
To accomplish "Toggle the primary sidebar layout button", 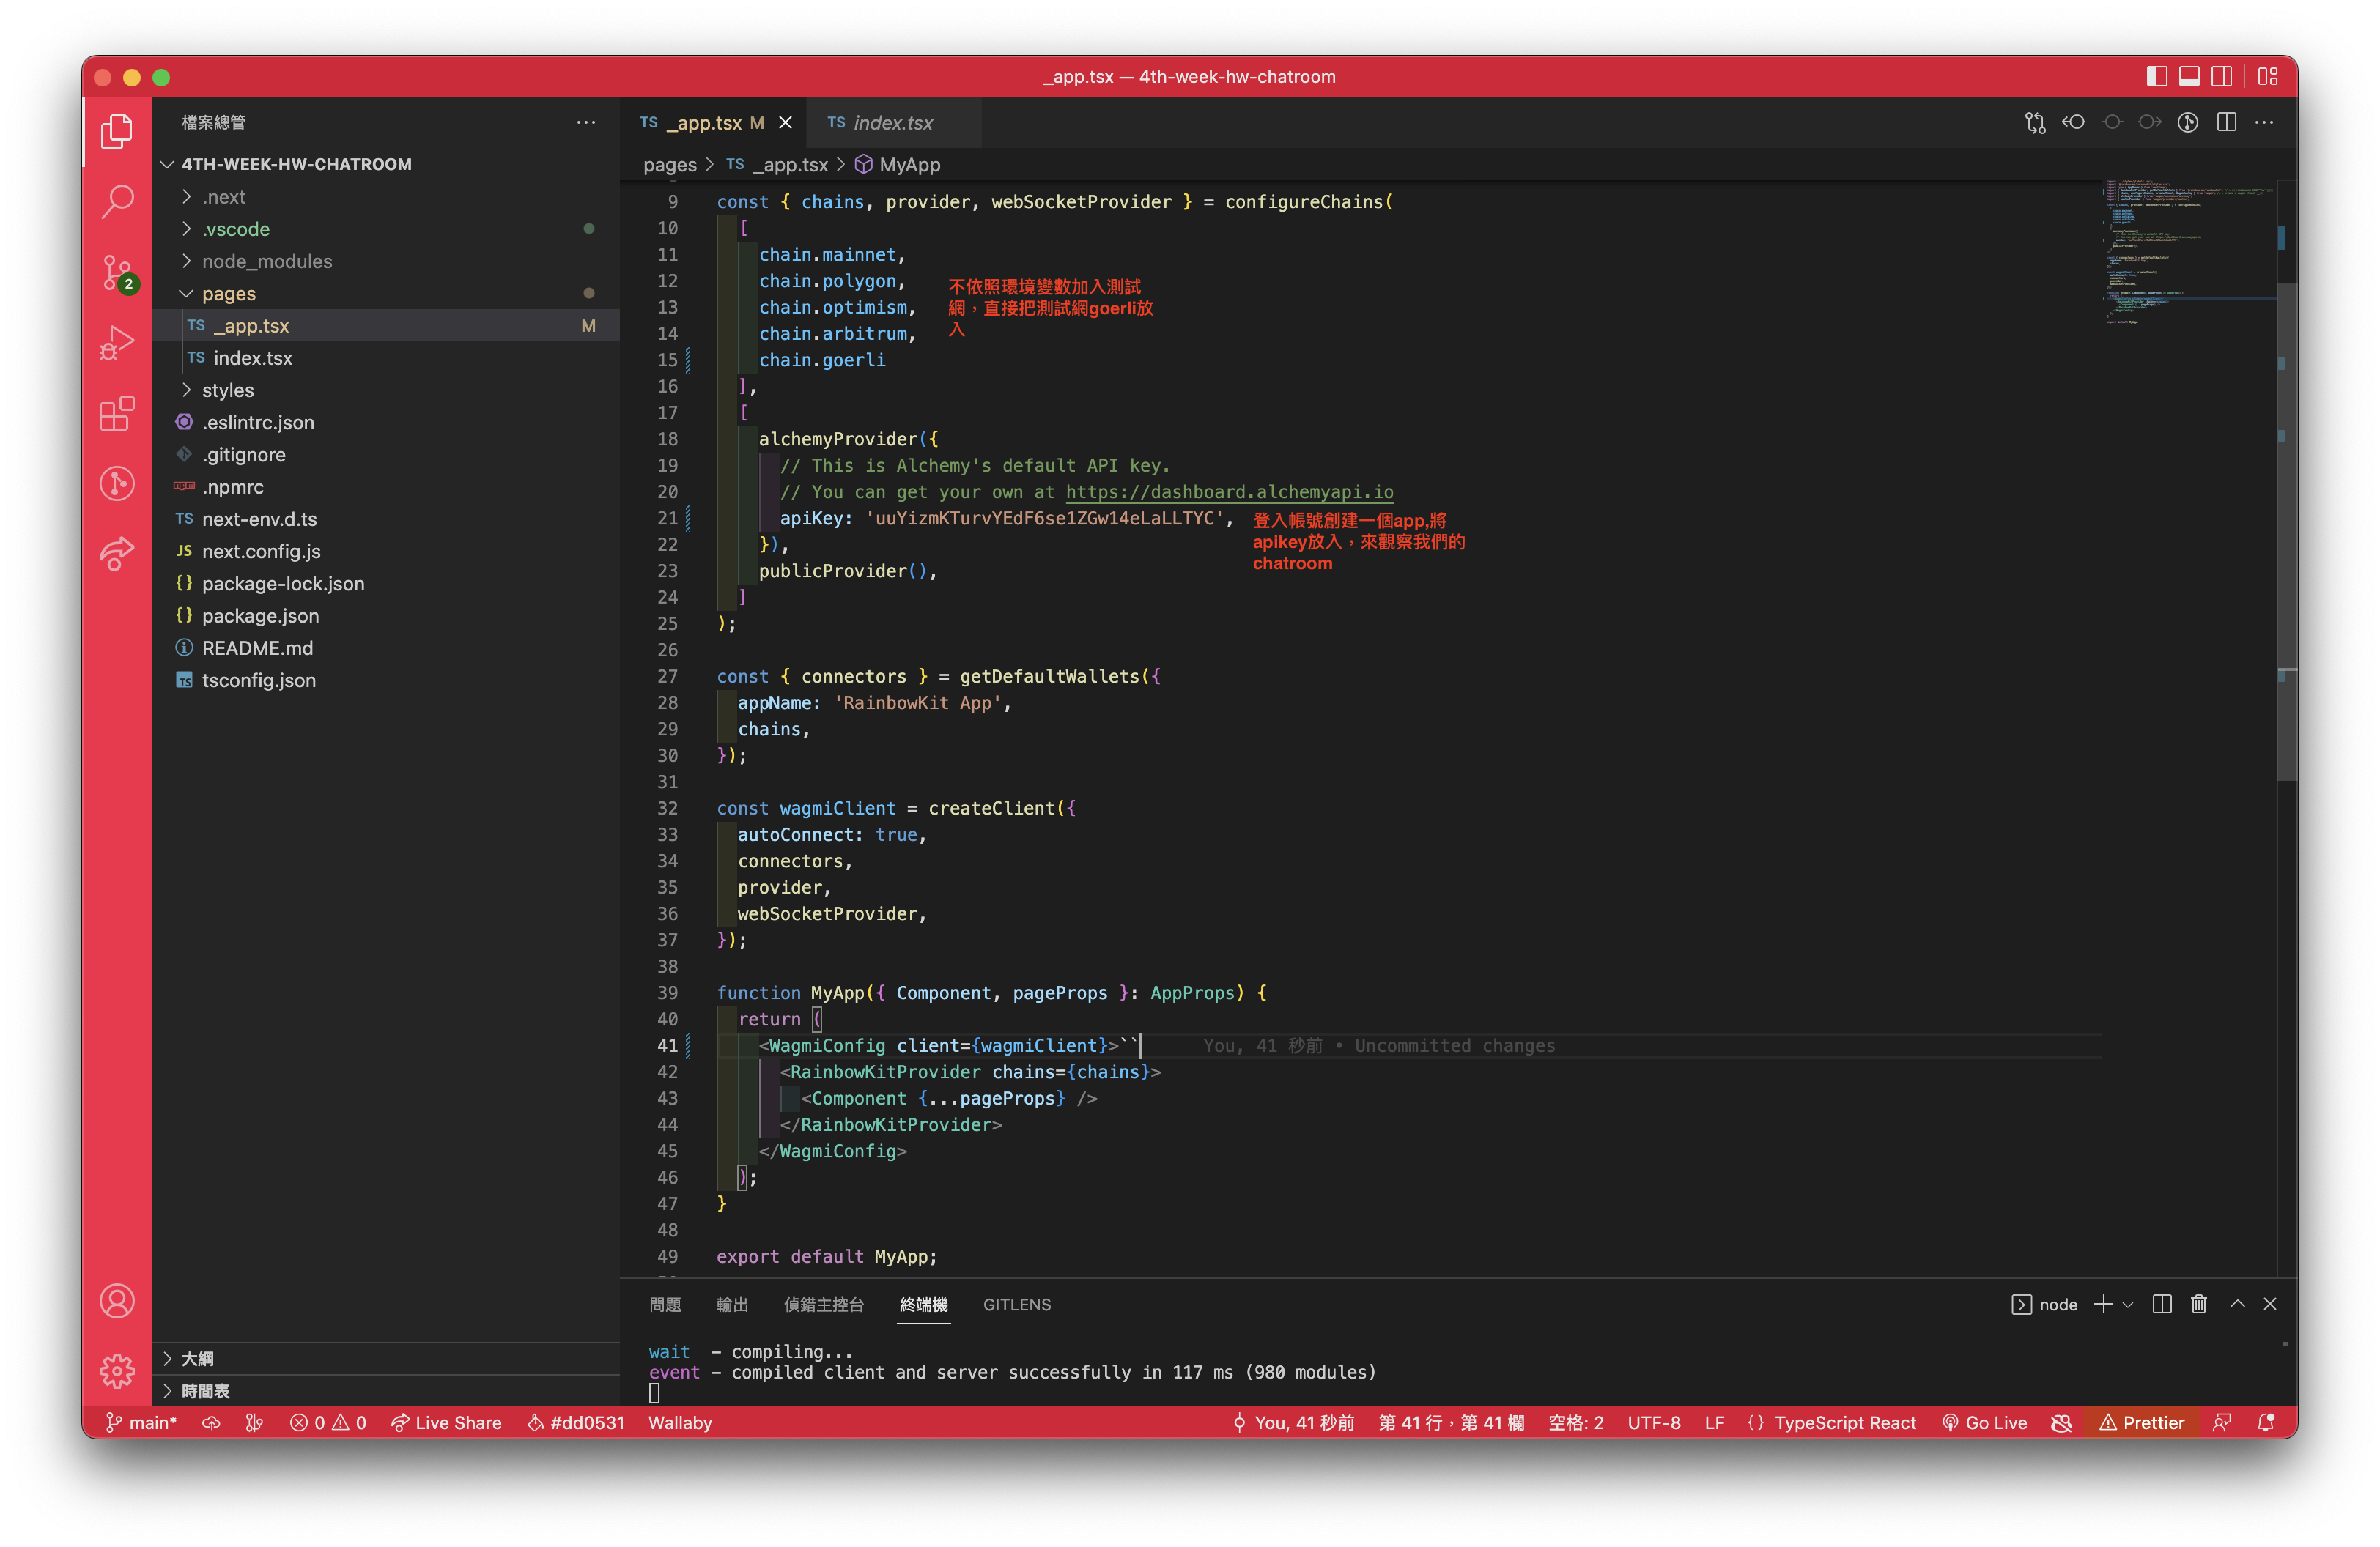I will click(x=2156, y=76).
